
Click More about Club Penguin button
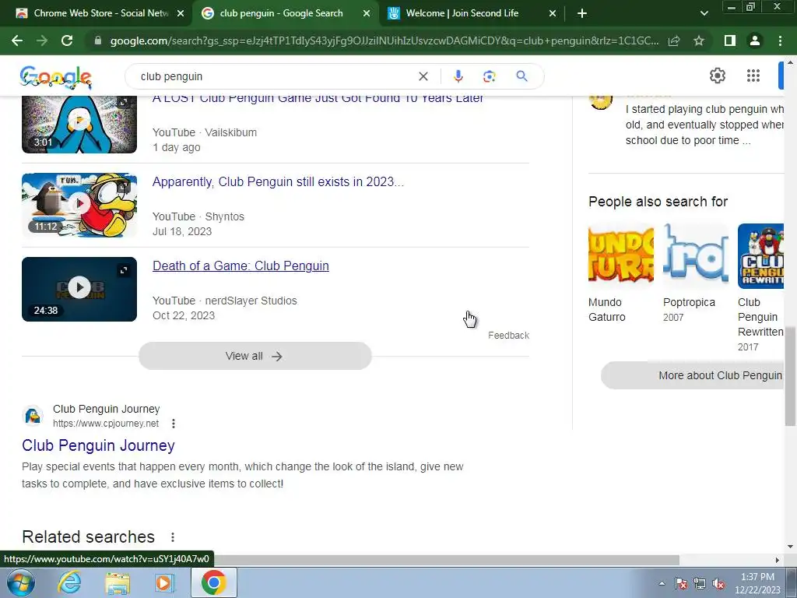(x=693, y=375)
